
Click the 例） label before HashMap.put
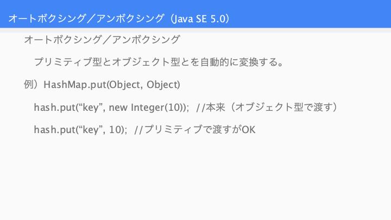[33, 85]
